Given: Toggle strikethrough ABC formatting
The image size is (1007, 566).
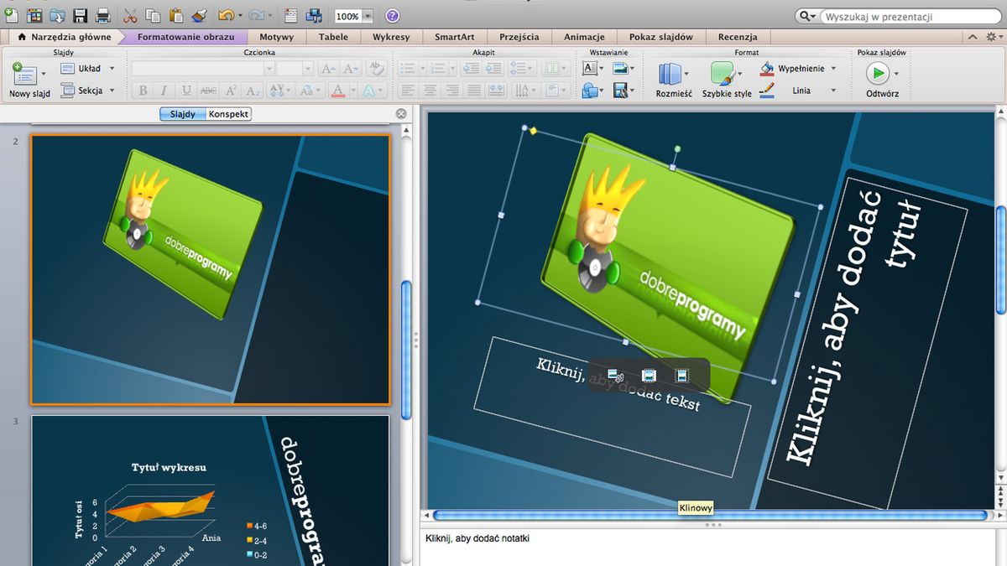Looking at the screenshot, I should [209, 91].
